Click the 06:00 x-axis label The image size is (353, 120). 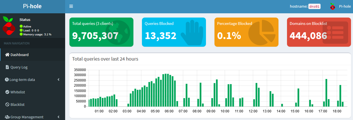click(169, 111)
